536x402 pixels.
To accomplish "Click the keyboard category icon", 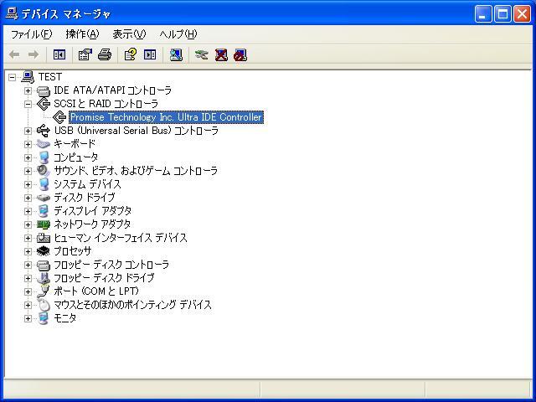I will click(x=44, y=144).
